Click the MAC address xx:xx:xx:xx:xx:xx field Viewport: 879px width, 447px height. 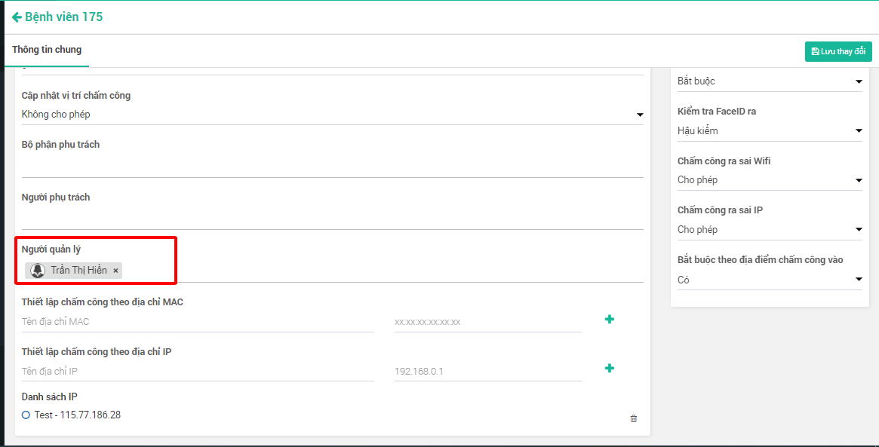[x=487, y=322]
